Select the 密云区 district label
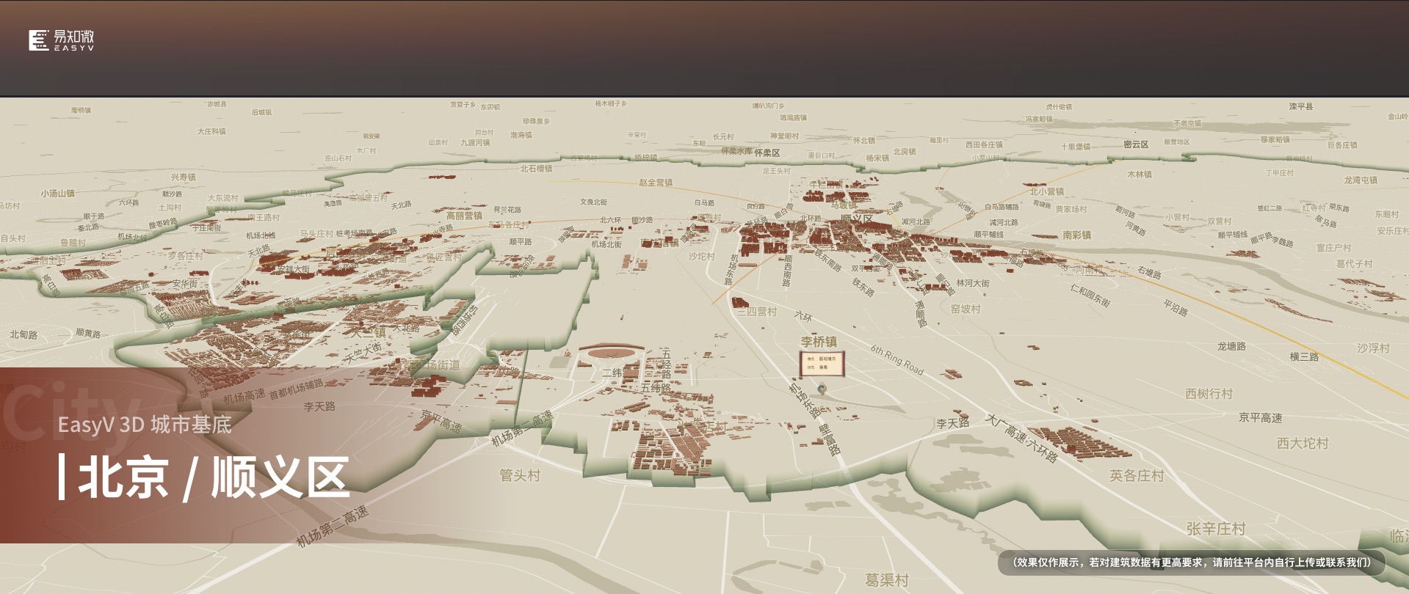 click(x=1136, y=144)
